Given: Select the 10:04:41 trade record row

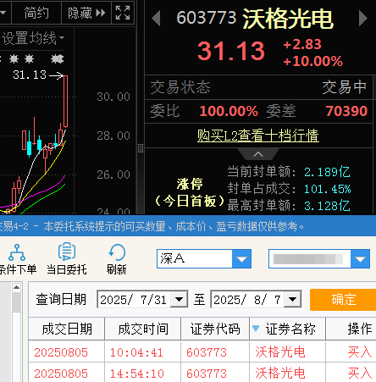Looking at the screenshot, I should coord(202,352).
